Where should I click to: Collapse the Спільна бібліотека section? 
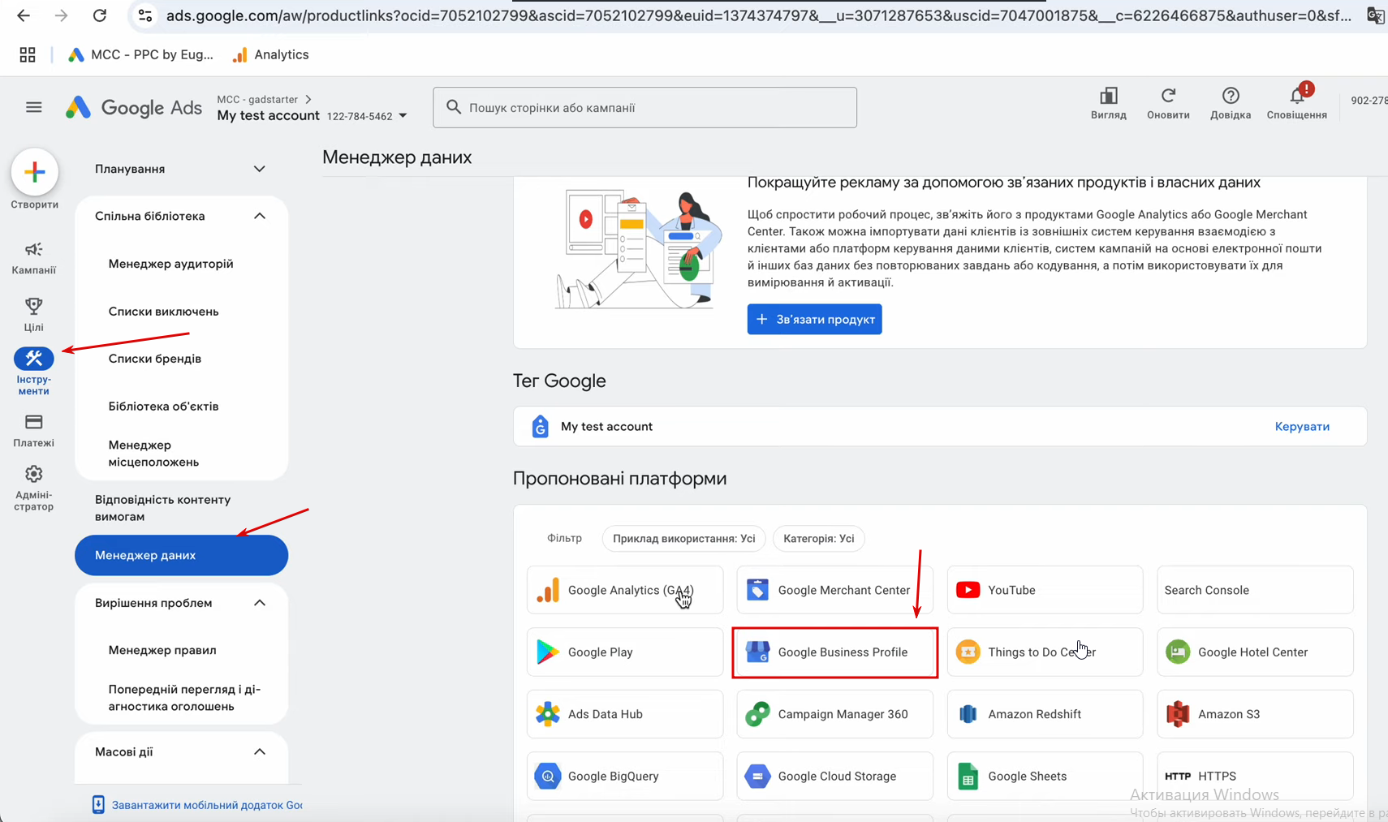click(260, 216)
